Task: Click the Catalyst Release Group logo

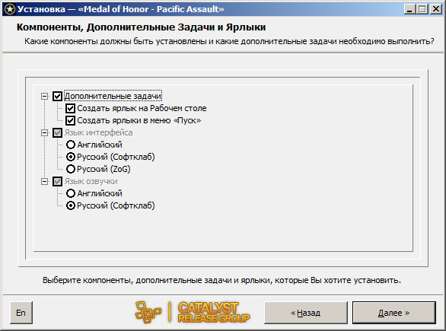Action: point(193,312)
